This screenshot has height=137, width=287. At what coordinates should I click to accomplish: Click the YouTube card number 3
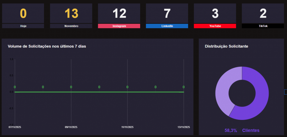[x=215, y=13]
